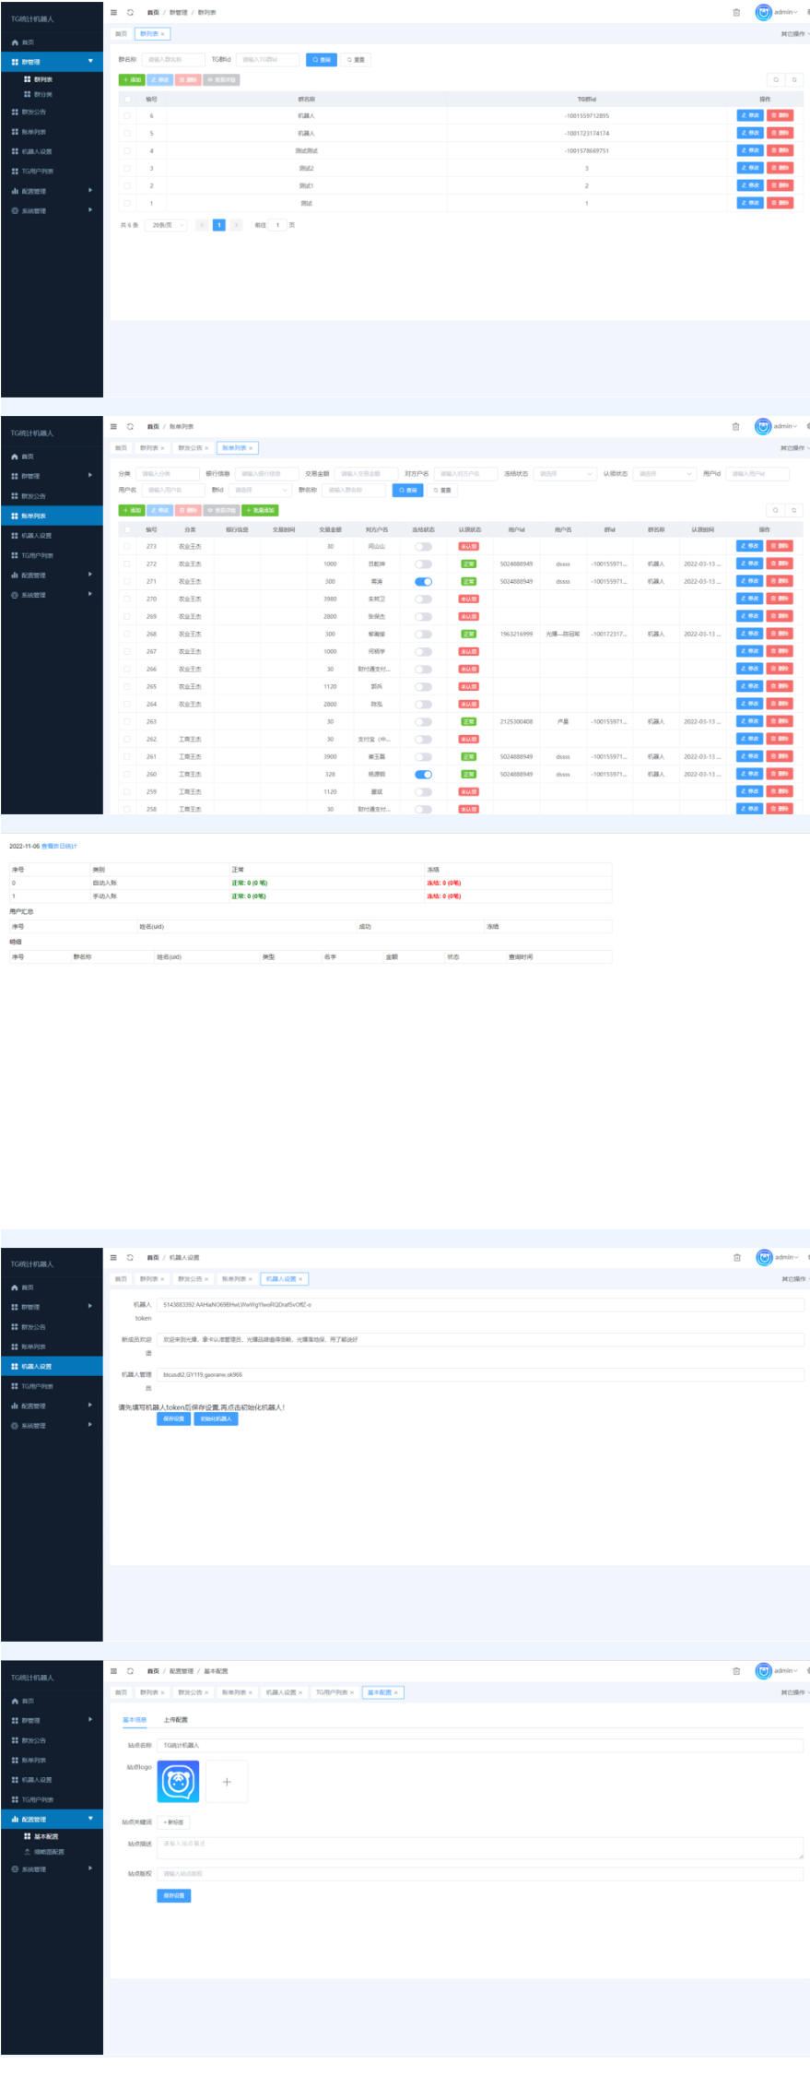Tick the checkbox for group row 6
The width and height of the screenshot is (810, 2076).
click(127, 116)
